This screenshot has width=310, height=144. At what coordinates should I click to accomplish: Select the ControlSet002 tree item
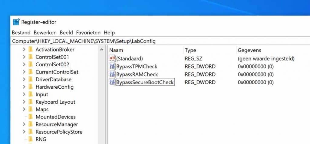[x=52, y=64]
